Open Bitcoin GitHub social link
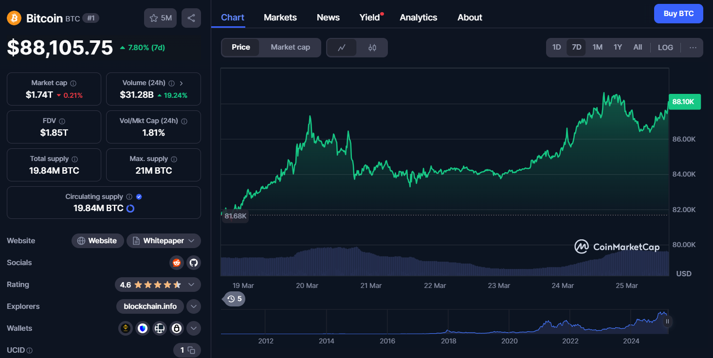Image resolution: width=713 pixels, height=358 pixels. (x=194, y=263)
